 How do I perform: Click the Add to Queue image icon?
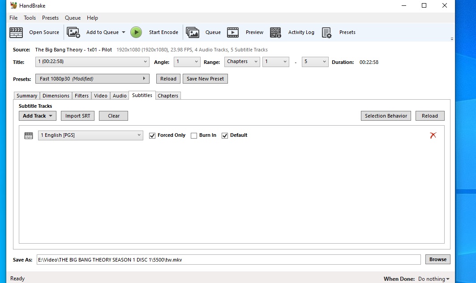click(x=73, y=33)
